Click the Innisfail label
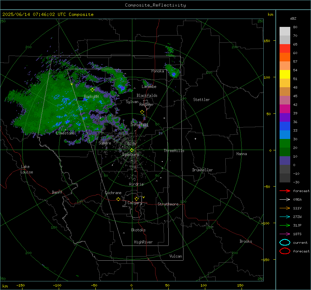 coord(139,125)
